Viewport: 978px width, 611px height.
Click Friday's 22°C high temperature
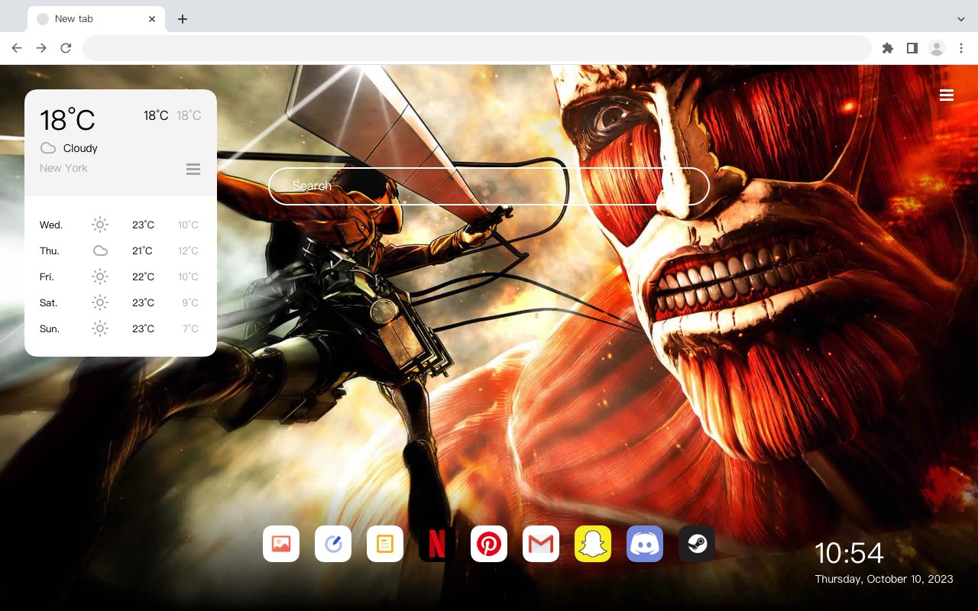(x=143, y=277)
